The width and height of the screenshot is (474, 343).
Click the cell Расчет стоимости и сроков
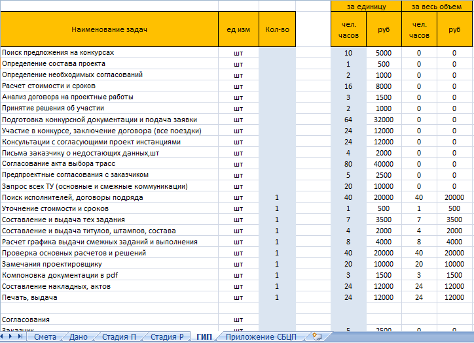click(x=109, y=86)
